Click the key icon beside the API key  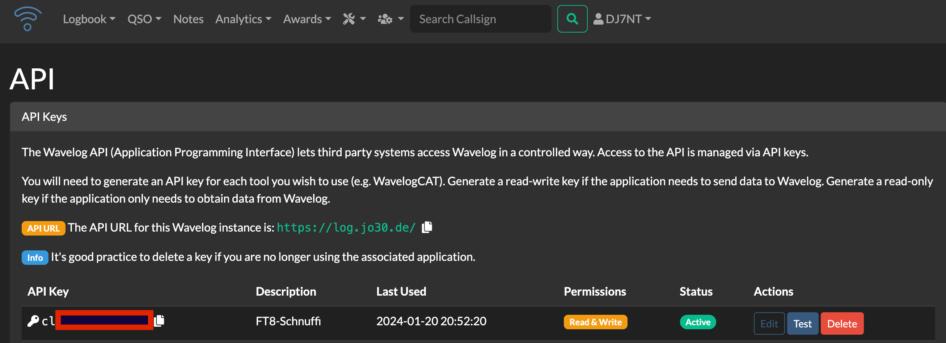coord(33,321)
